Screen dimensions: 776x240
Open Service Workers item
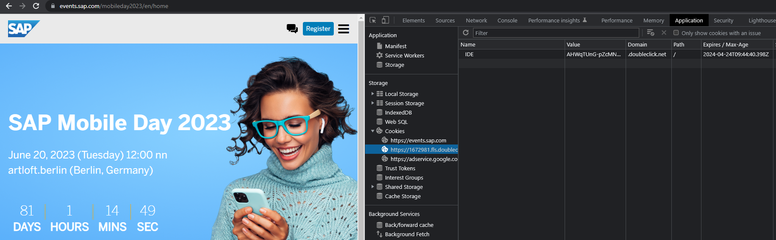point(404,55)
